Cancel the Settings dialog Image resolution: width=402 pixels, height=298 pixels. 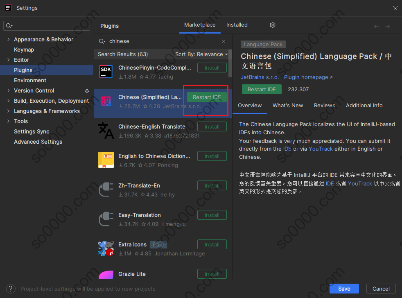tap(381, 289)
